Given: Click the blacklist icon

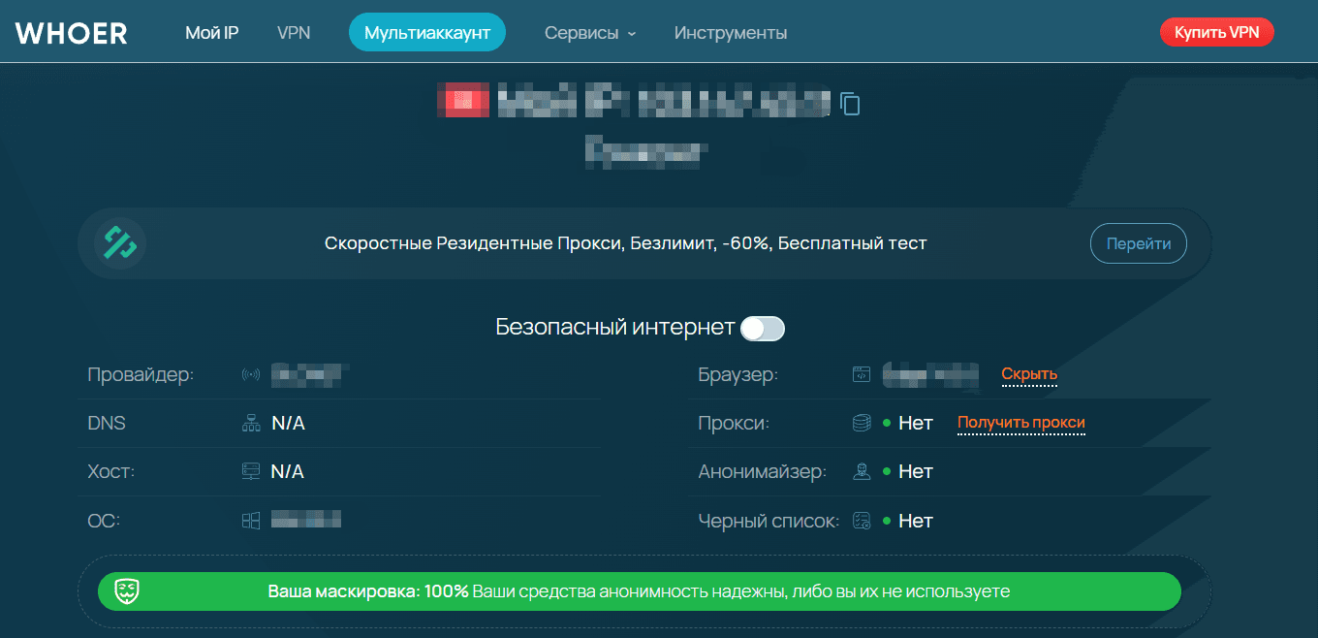Looking at the screenshot, I should 862,521.
